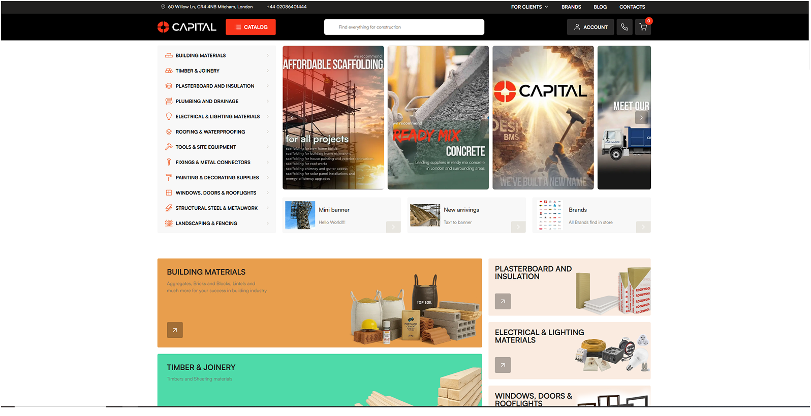Open the Affordable Scaffolding banner
This screenshot has height=416, width=811.
(x=333, y=117)
